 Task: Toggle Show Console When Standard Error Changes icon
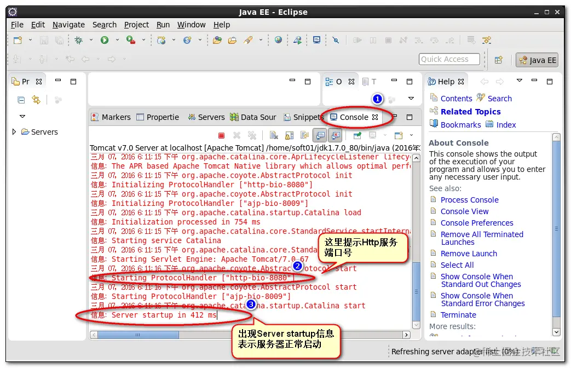336,136
